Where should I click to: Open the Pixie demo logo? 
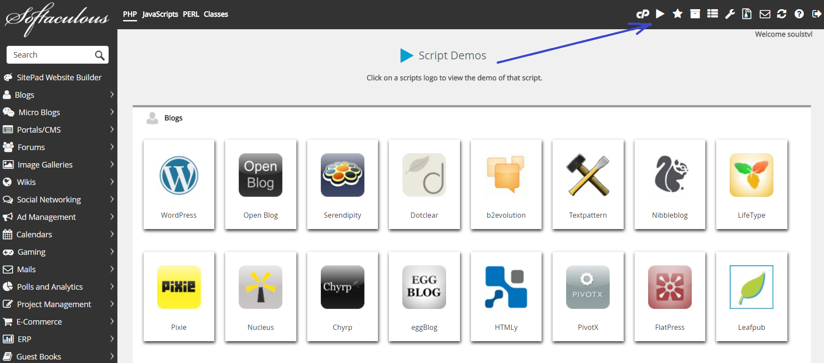pyautogui.click(x=179, y=287)
